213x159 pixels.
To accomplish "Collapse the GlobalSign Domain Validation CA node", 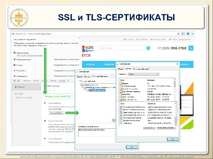I will [x=82, y=88].
